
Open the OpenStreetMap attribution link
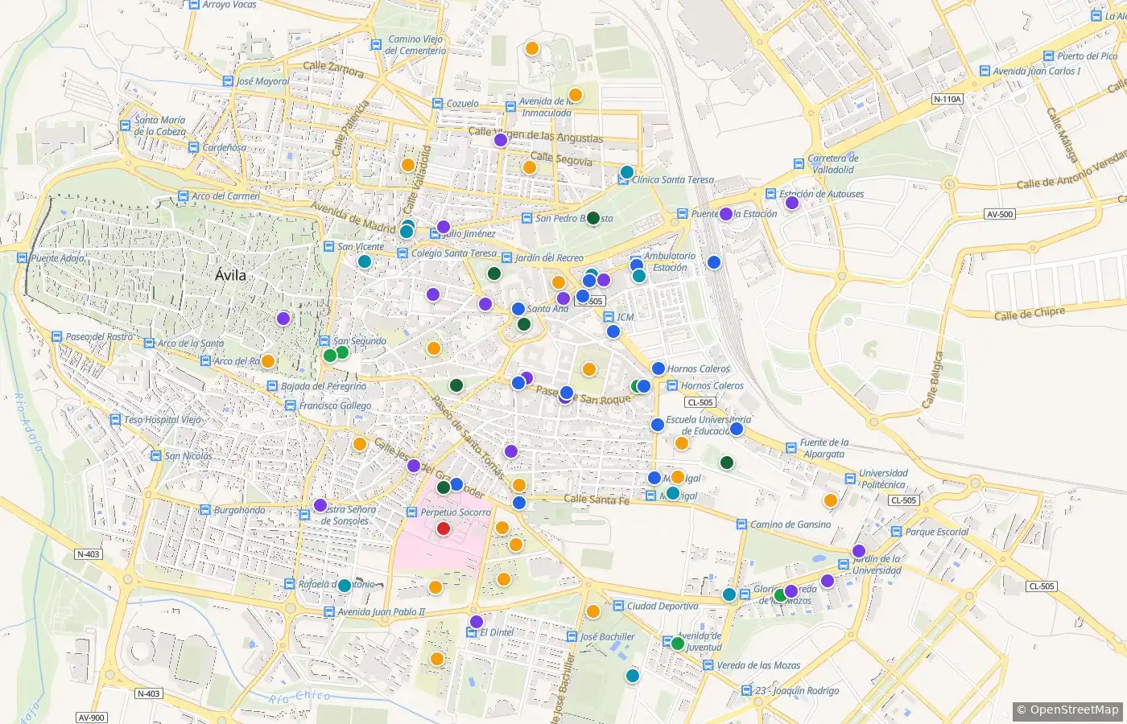click(1067, 710)
